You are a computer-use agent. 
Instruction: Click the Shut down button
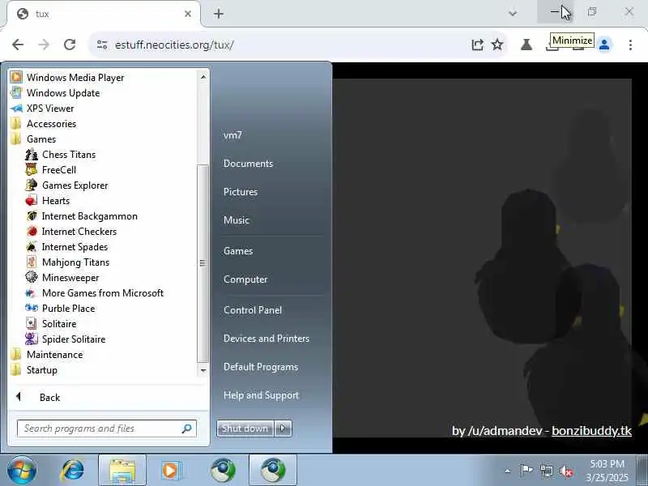click(x=245, y=428)
